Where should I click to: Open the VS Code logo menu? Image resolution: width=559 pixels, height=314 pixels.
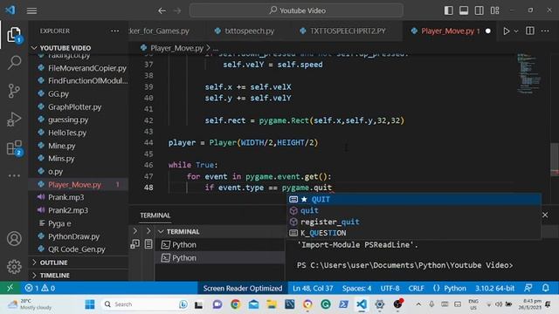10,10
